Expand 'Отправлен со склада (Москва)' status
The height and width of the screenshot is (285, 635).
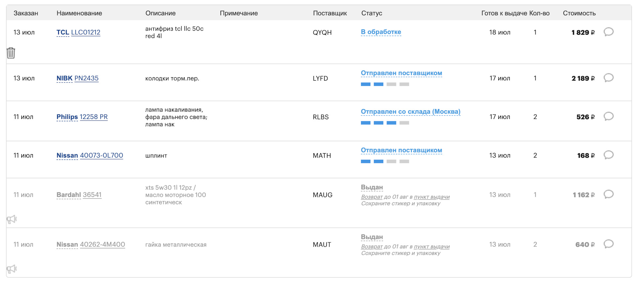point(410,112)
